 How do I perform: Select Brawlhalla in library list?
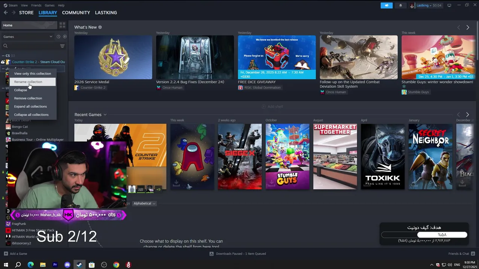pos(19,133)
